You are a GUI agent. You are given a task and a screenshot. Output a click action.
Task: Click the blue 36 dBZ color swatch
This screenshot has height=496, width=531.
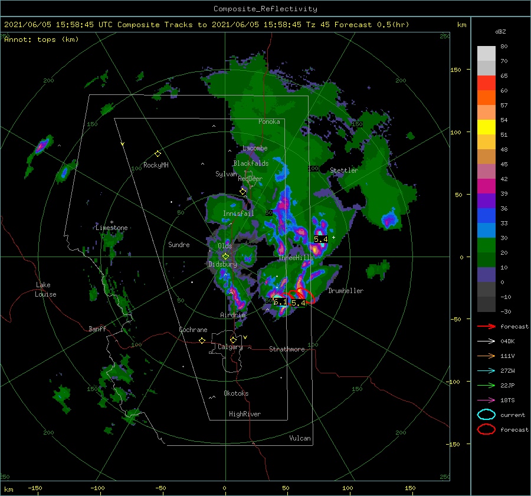[486, 215]
